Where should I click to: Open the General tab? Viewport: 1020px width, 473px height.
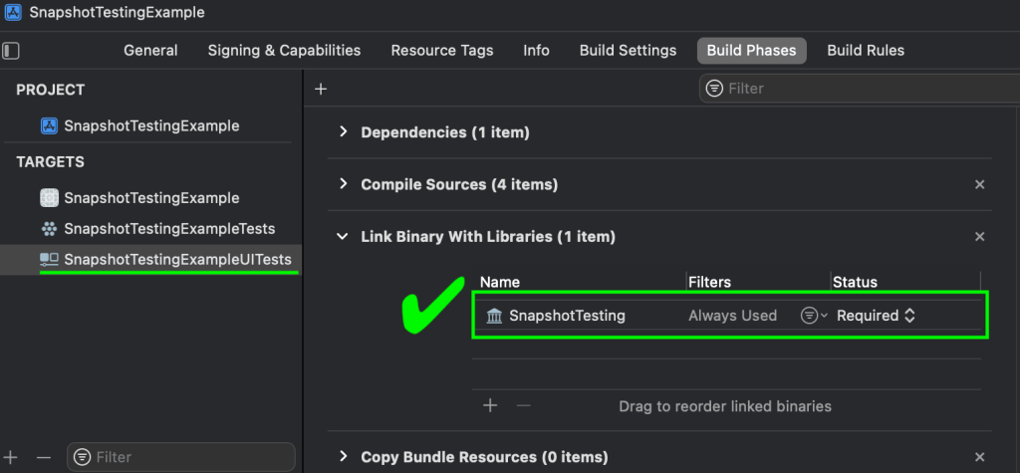click(x=150, y=51)
